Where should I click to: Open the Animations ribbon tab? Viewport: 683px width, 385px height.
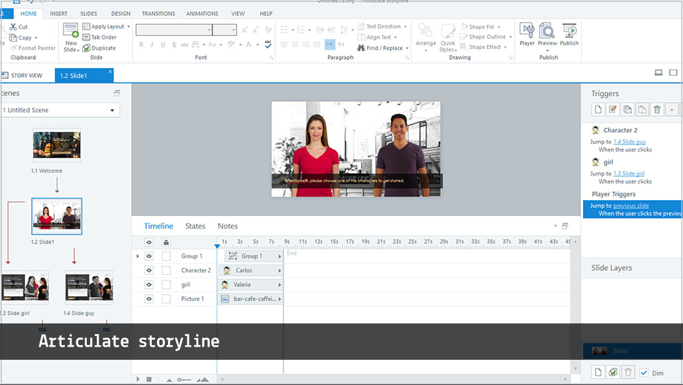pyautogui.click(x=202, y=13)
